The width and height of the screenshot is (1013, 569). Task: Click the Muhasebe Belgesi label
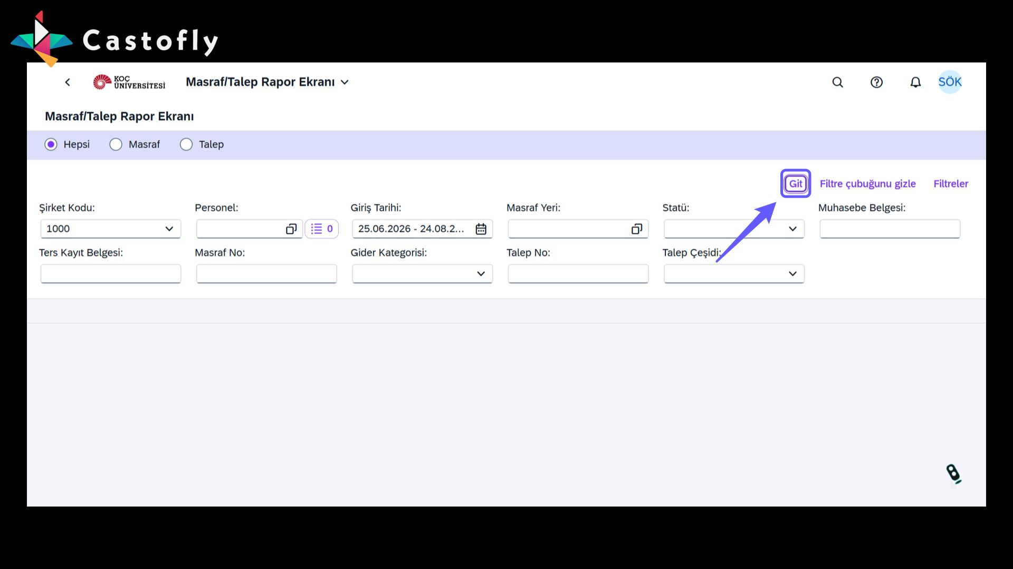click(x=862, y=208)
